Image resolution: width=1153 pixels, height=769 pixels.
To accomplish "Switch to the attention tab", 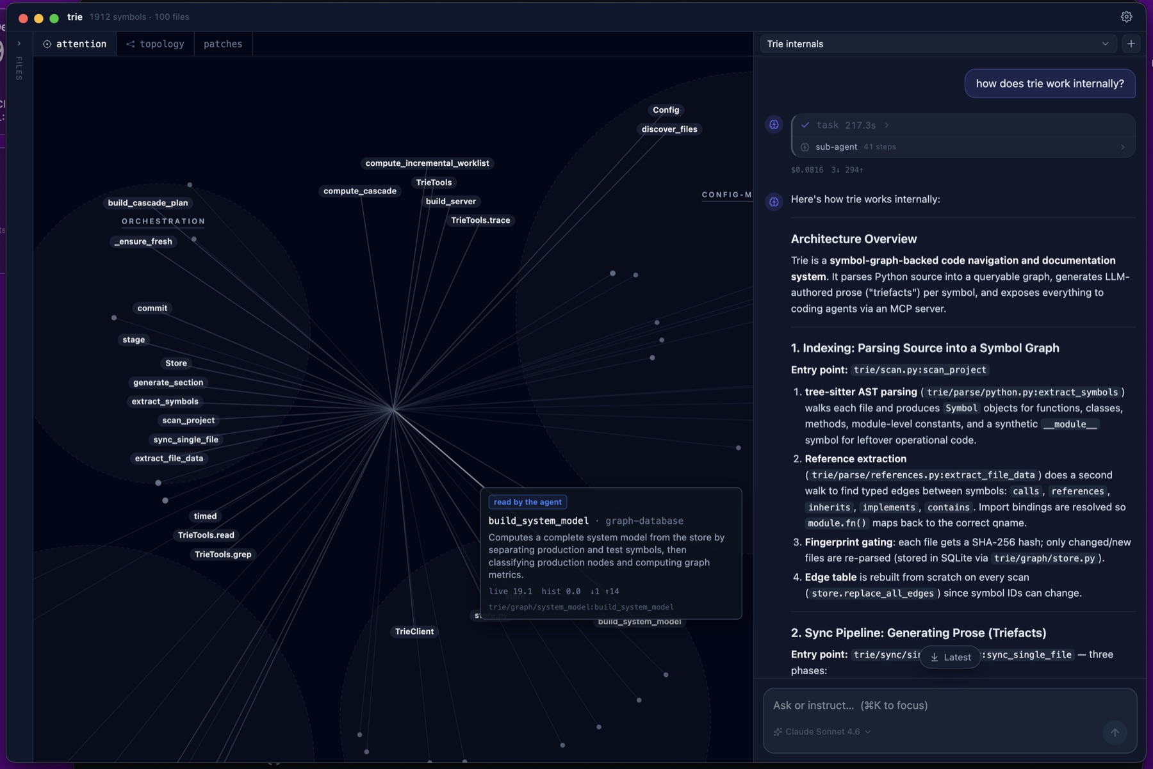I will click(75, 44).
